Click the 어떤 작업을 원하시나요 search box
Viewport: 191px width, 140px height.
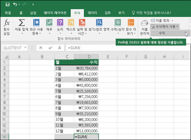[151, 13]
